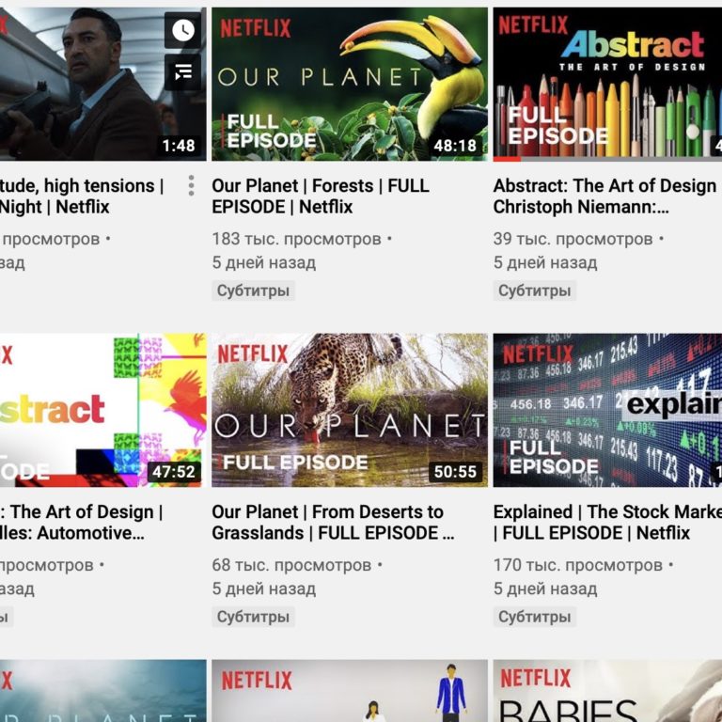
Task: Click the Explained | The Stock Market title
Action: pos(606,522)
